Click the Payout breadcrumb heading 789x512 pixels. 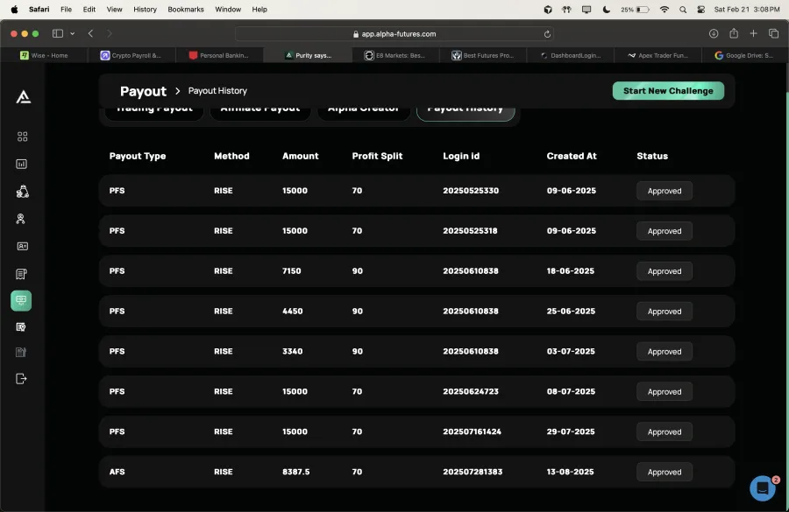tap(143, 91)
